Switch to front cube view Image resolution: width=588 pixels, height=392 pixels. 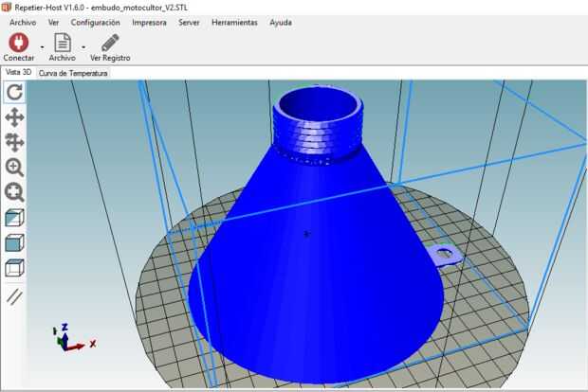[14, 243]
